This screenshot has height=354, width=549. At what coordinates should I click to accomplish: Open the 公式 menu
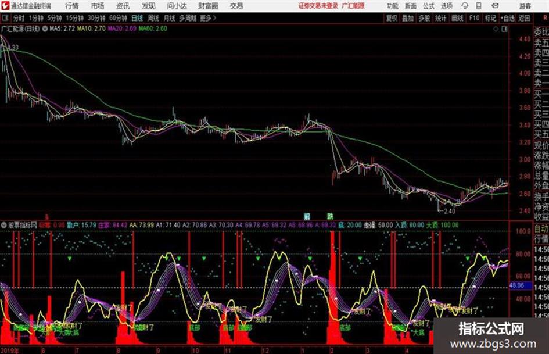point(429,6)
